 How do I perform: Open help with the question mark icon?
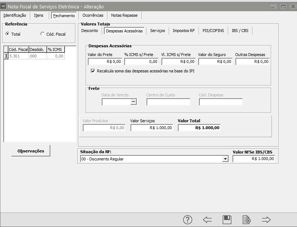(187, 219)
